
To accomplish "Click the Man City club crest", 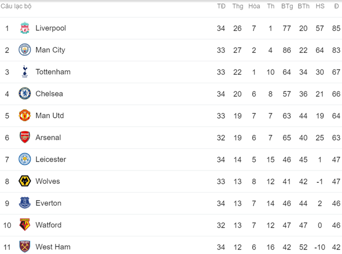I will point(24,50).
